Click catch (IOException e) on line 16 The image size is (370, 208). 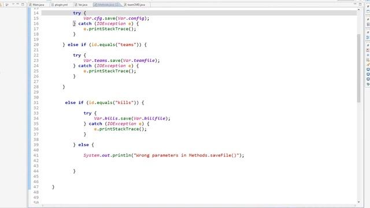tap(106, 24)
